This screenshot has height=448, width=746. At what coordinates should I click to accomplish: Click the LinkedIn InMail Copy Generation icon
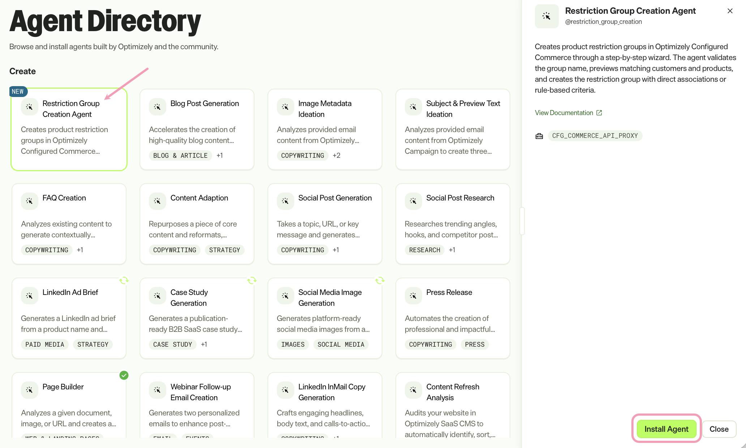[286, 390]
